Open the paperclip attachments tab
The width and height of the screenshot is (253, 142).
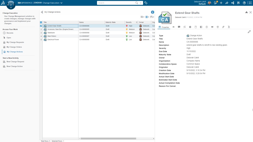[223, 27]
